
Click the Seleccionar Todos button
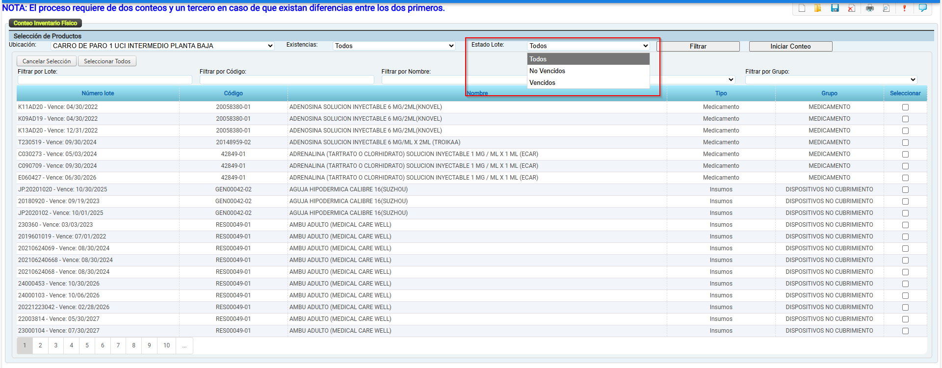(x=107, y=61)
